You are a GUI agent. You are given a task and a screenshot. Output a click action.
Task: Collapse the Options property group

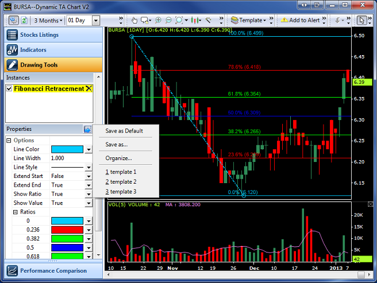tap(9, 140)
